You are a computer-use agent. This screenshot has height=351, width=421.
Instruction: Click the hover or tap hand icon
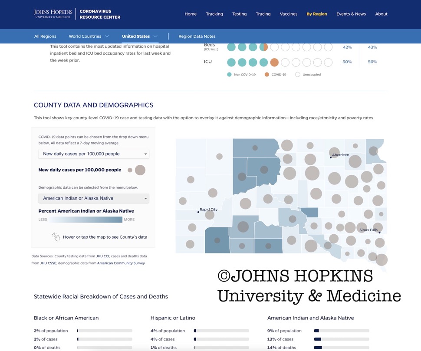pos(56,237)
